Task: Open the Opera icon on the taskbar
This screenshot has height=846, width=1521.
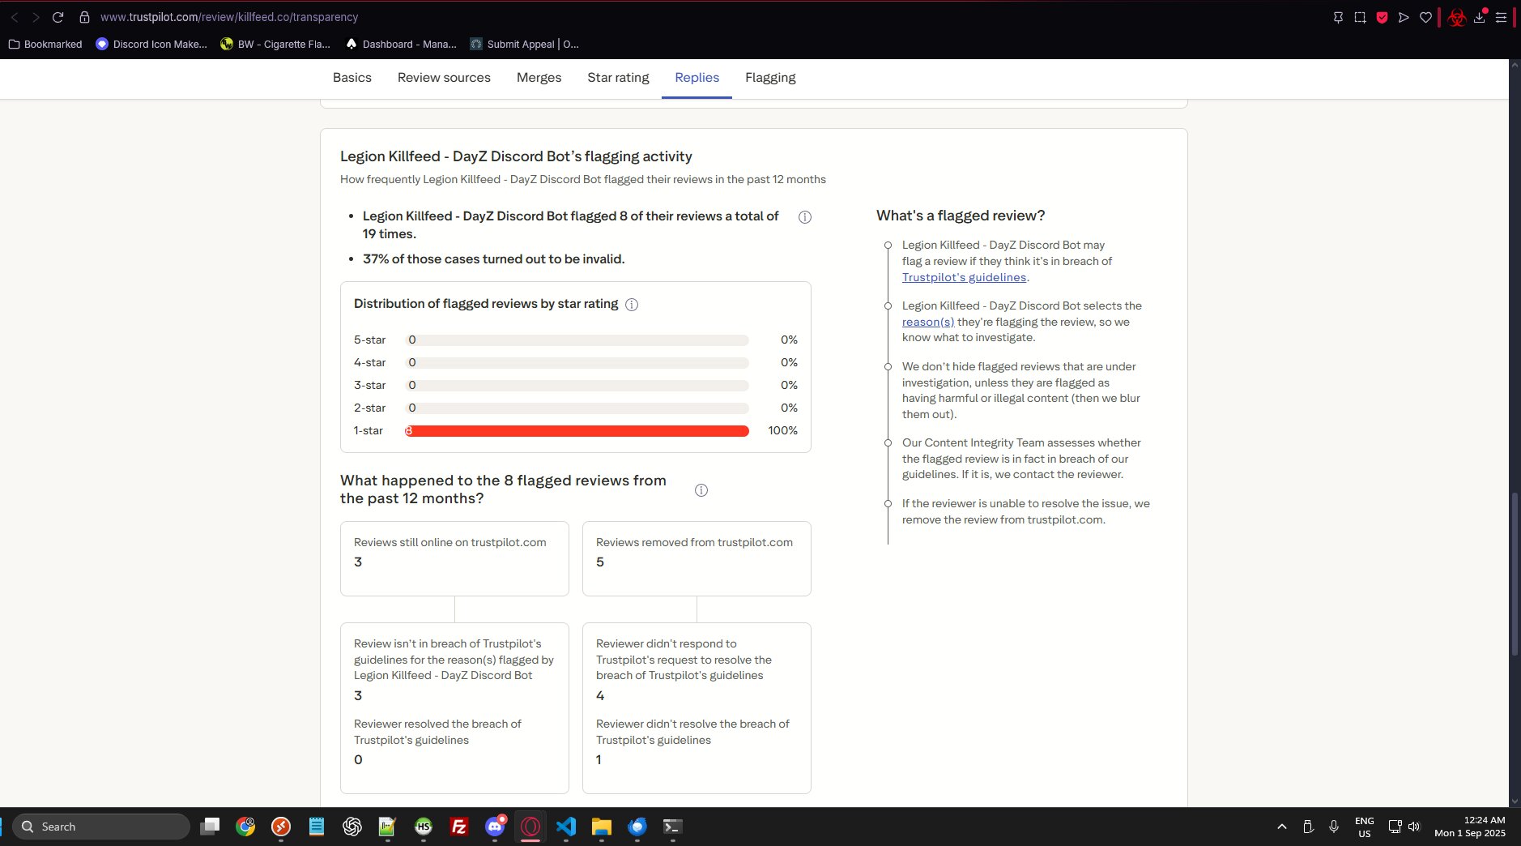Action: tap(530, 827)
